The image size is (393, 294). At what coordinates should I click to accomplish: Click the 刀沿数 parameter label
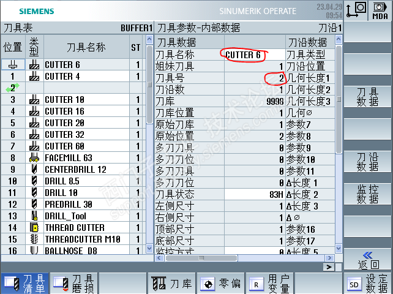click(x=170, y=90)
